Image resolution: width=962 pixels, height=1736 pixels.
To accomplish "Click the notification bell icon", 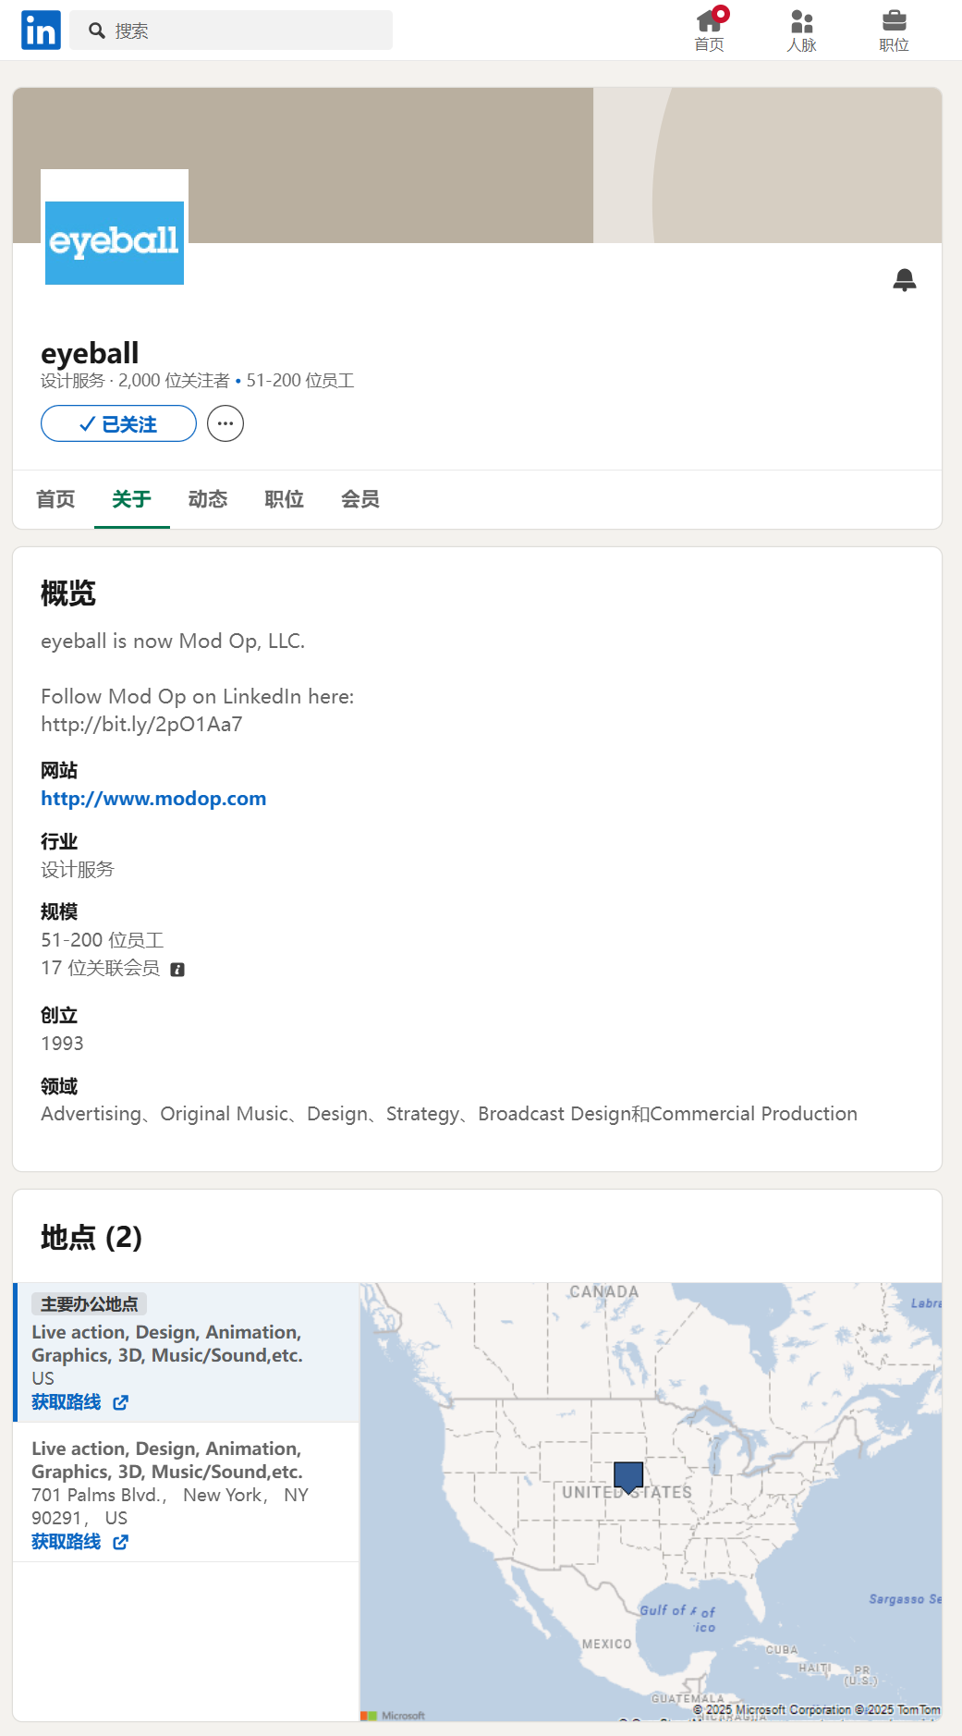I will click(x=905, y=280).
